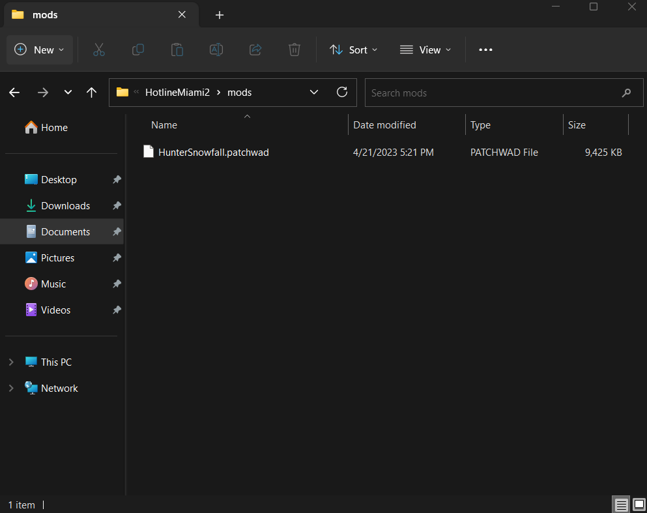Open the New item button

pyautogui.click(x=40, y=50)
